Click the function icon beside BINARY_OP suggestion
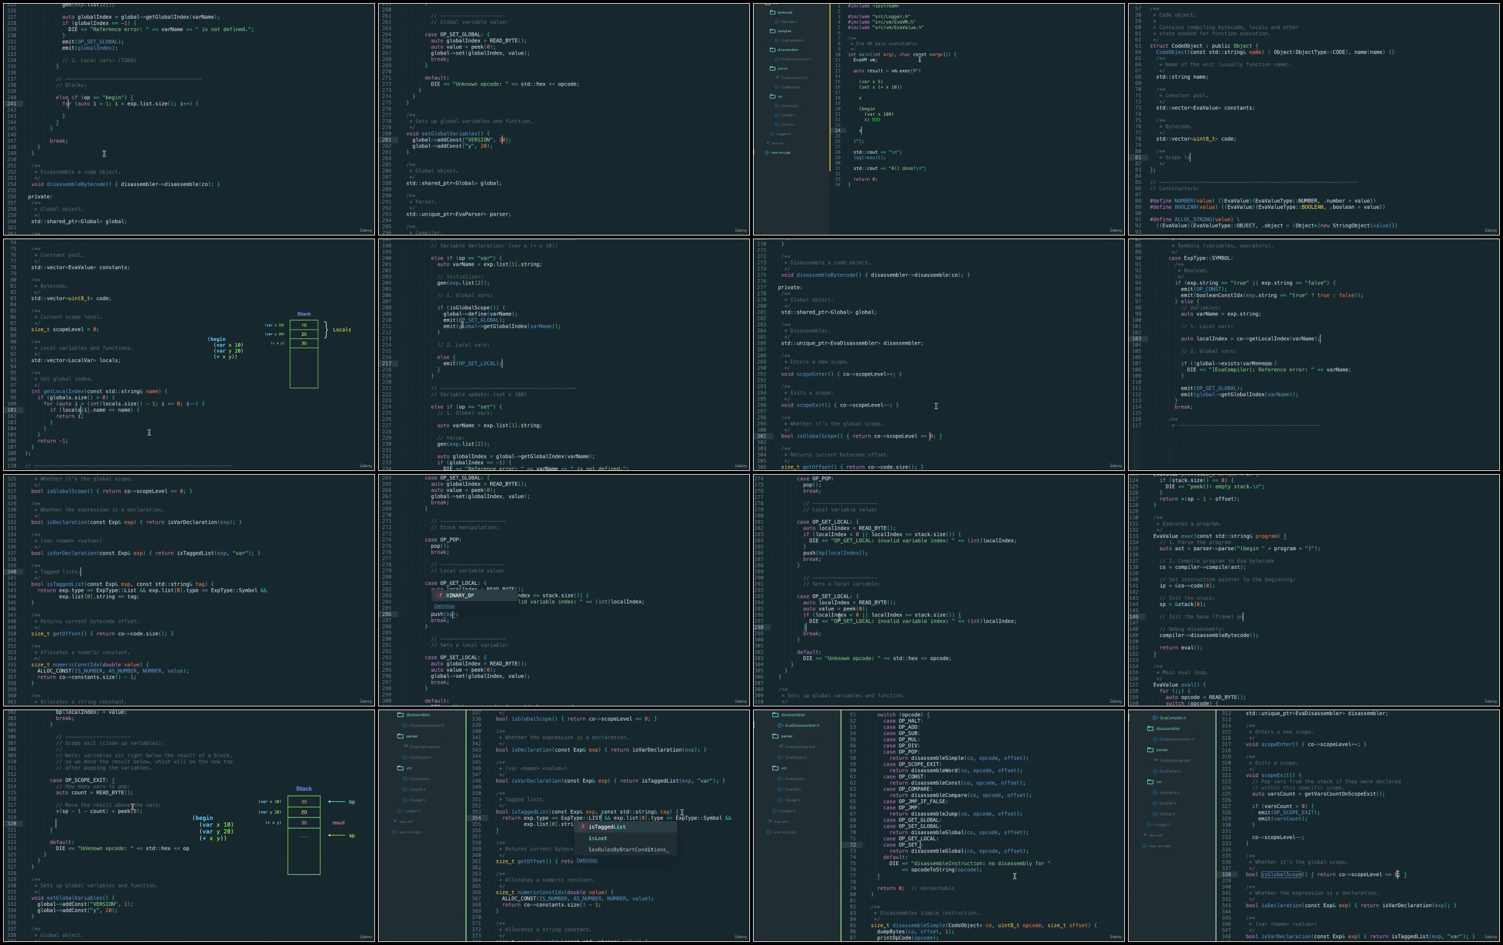This screenshot has width=1503, height=945. pos(440,596)
